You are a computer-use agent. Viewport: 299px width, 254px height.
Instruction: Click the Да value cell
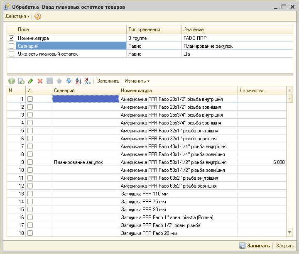pyautogui.click(x=237, y=54)
